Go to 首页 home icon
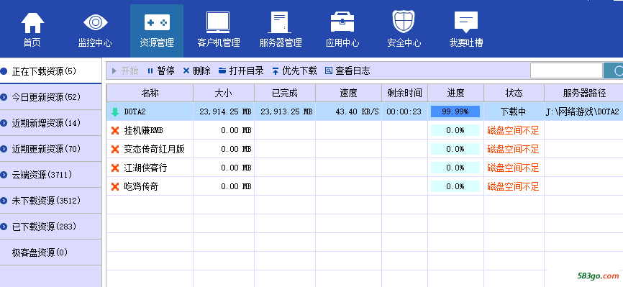 (32, 23)
